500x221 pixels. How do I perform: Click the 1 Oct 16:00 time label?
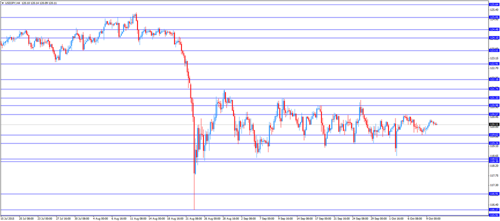coord(397,219)
